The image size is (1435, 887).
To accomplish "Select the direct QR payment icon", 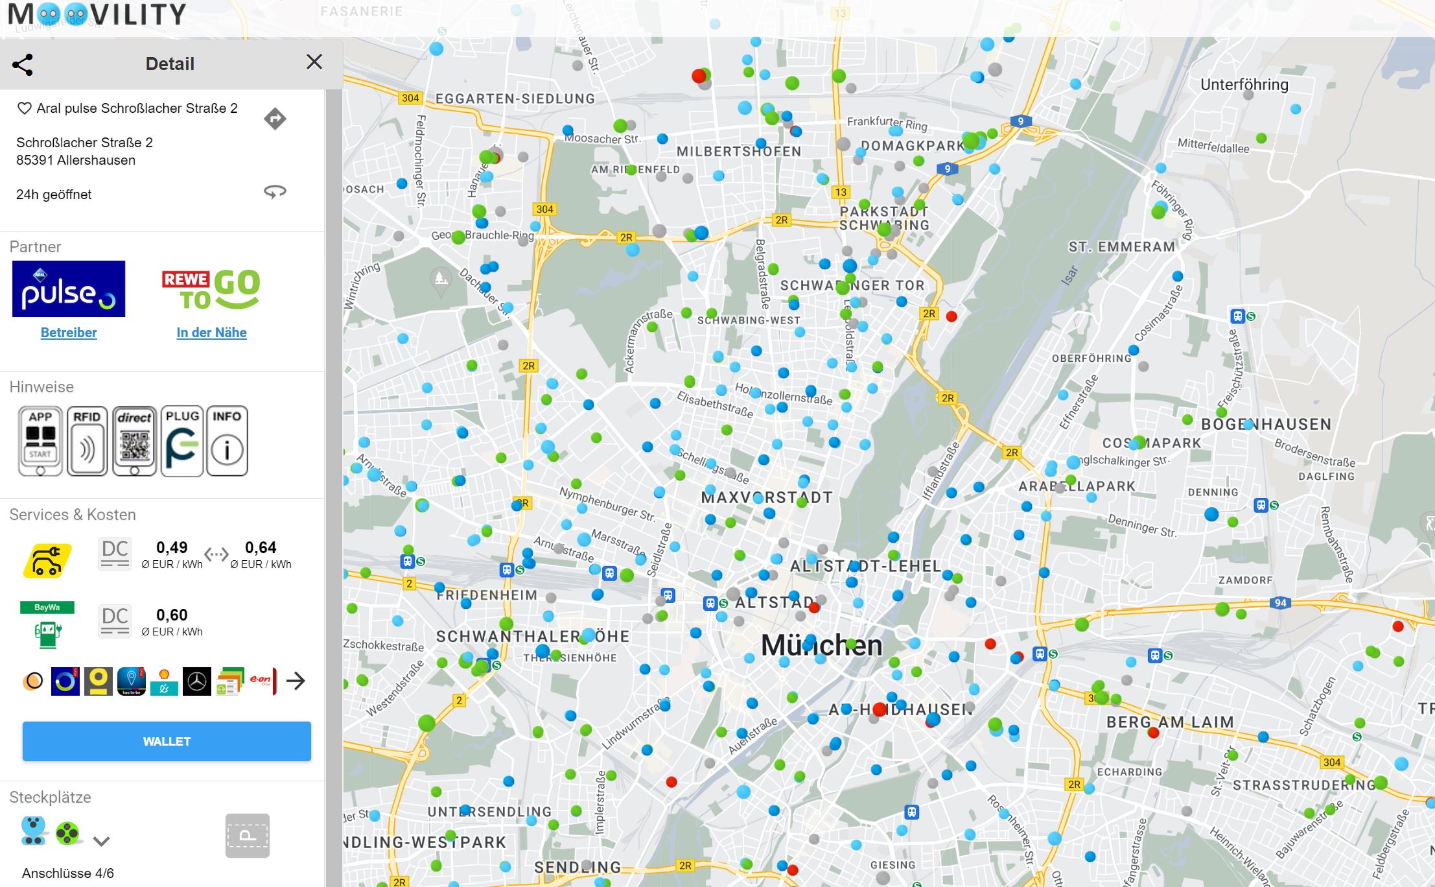I will 134,441.
